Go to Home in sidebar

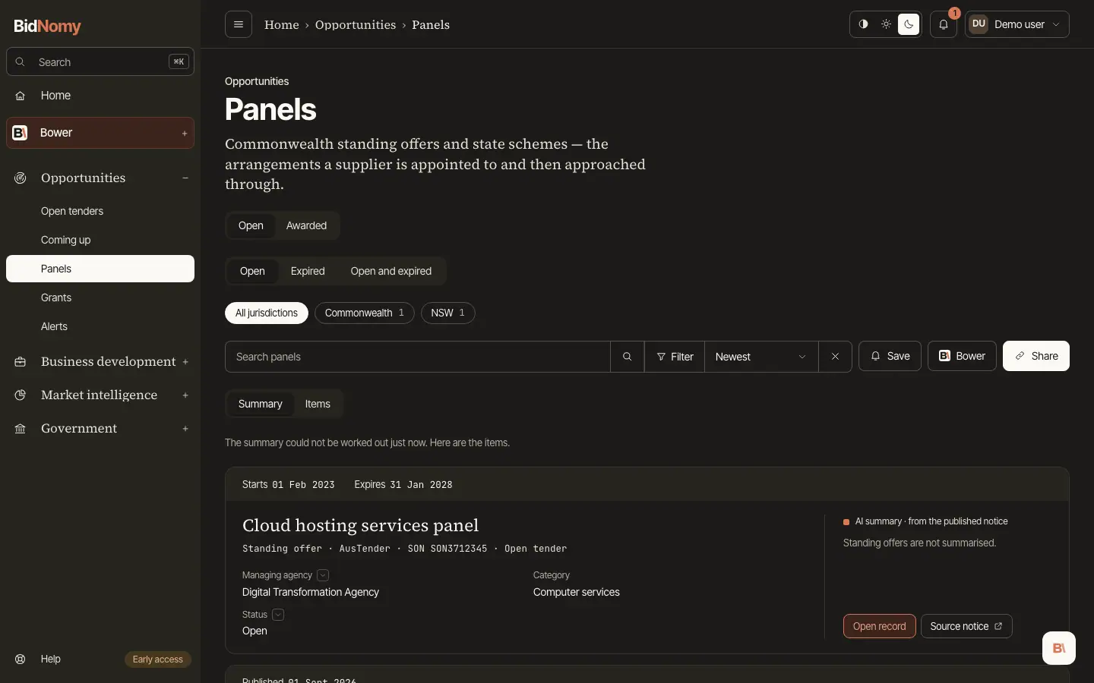click(x=100, y=96)
